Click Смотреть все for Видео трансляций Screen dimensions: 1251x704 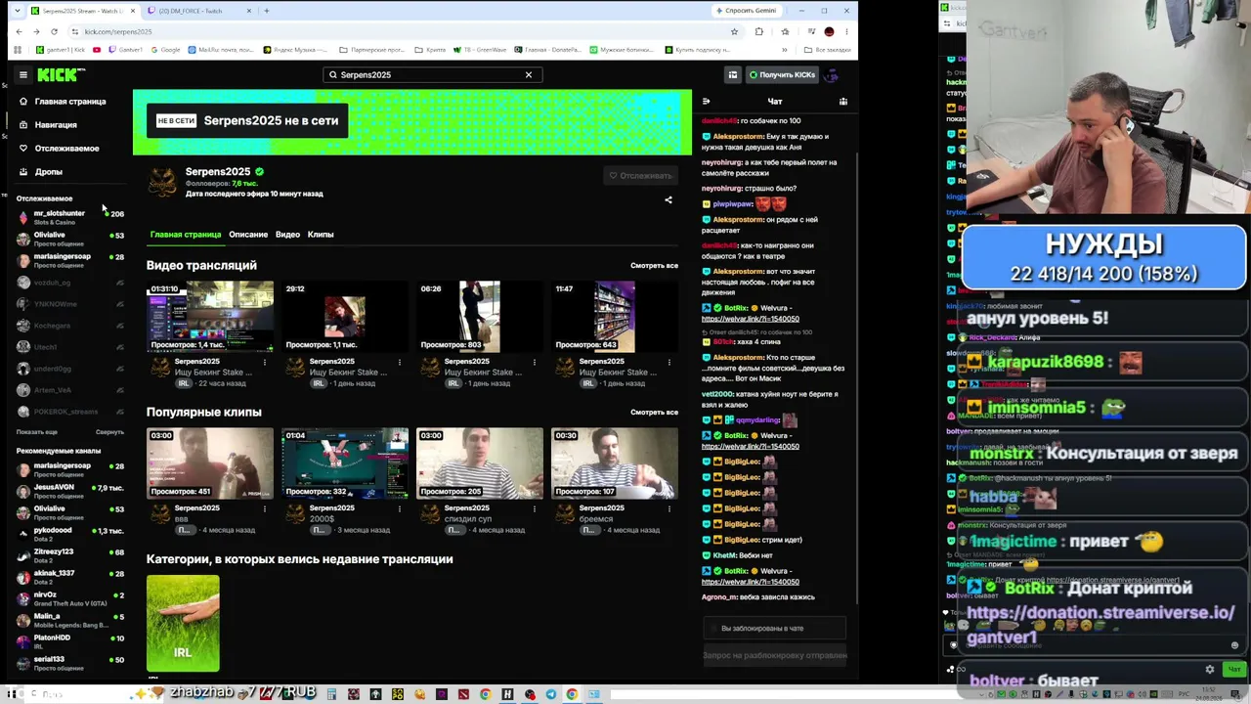point(654,266)
